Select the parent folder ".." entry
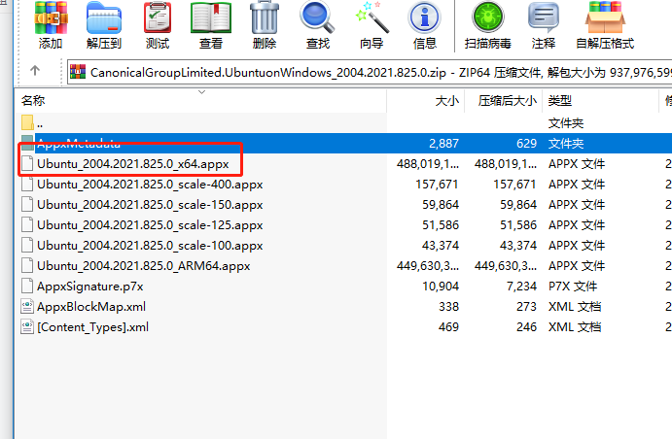Image resolution: width=672 pixels, height=439 pixels. (x=40, y=122)
